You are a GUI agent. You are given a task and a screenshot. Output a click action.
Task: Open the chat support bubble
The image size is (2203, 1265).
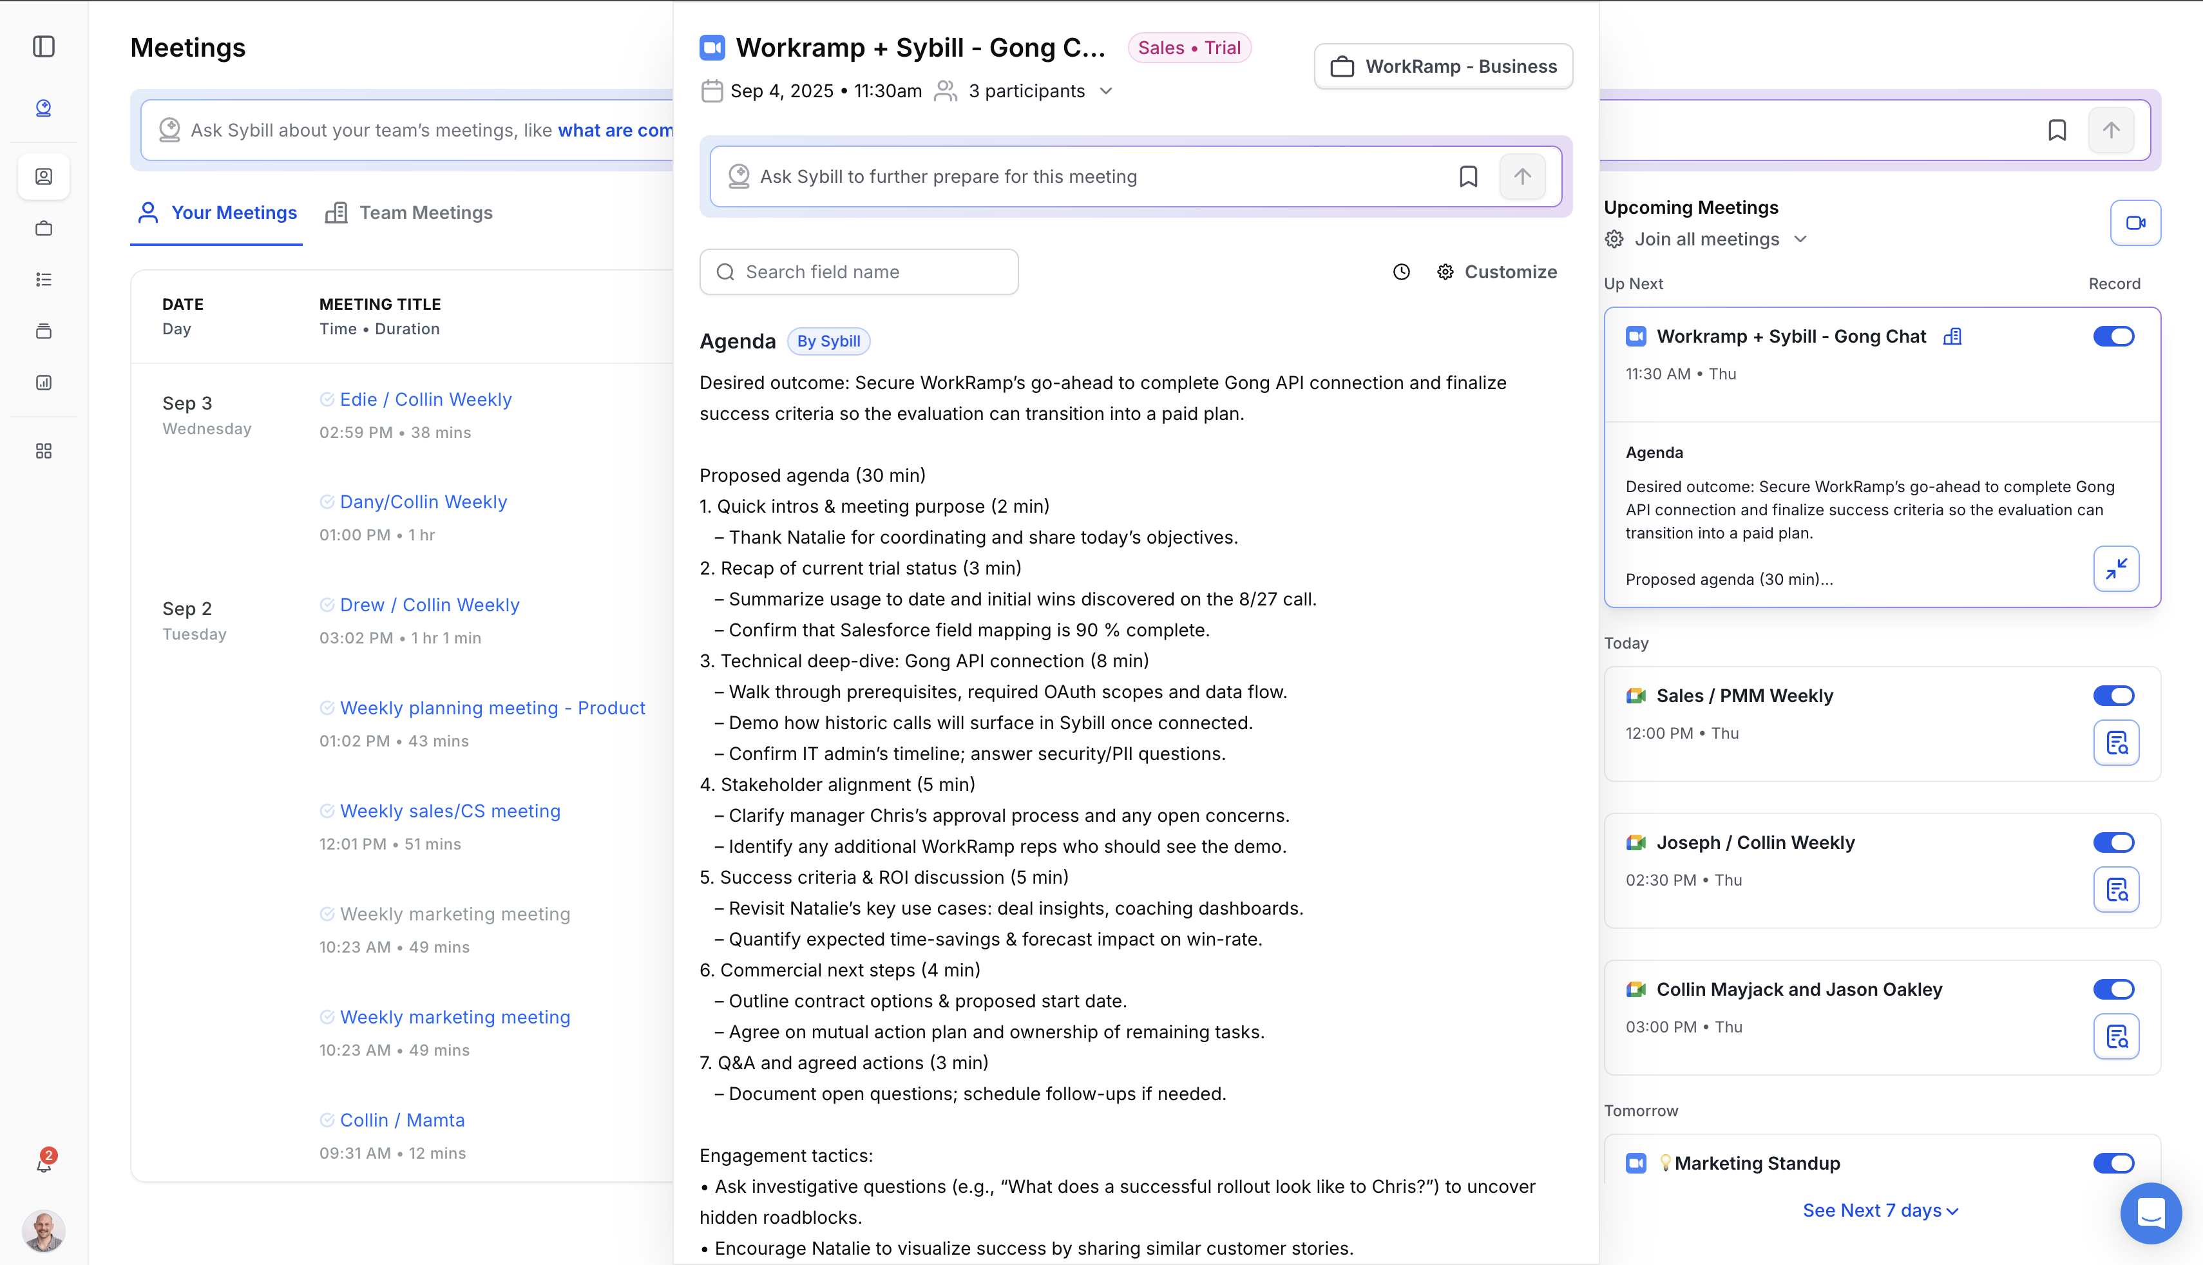2150,1213
